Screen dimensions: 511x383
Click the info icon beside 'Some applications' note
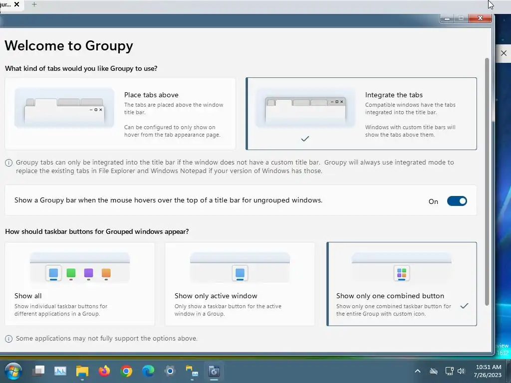[9, 339]
